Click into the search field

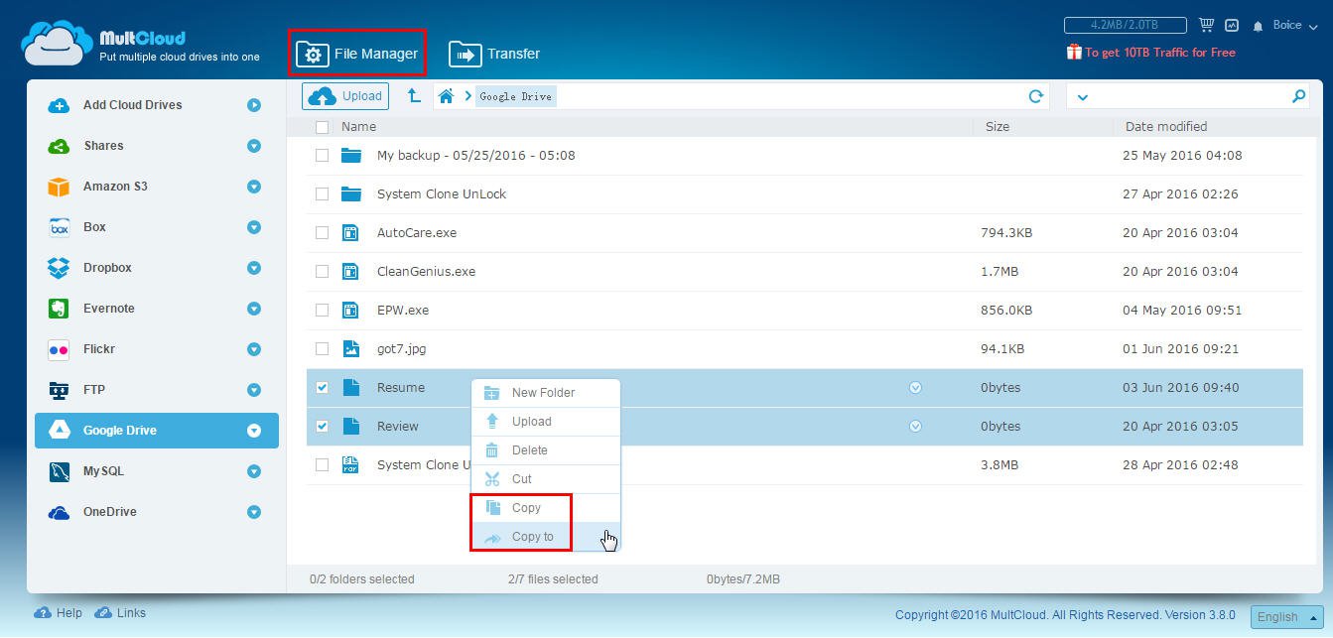pyautogui.click(x=1189, y=96)
